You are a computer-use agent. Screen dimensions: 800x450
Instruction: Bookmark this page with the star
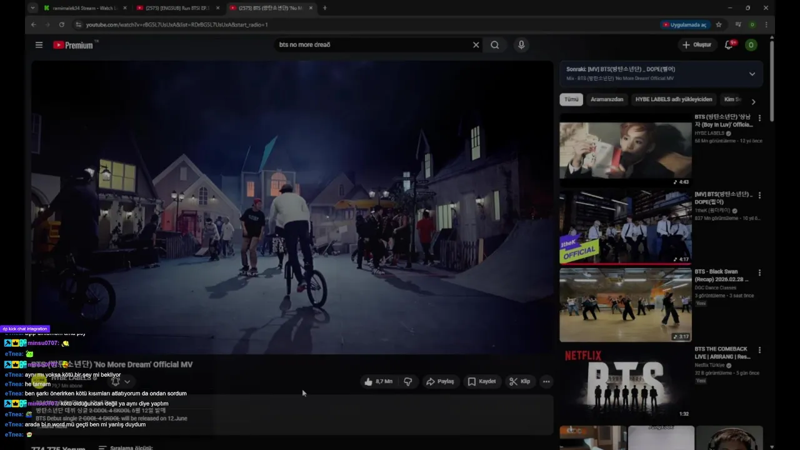point(719,24)
